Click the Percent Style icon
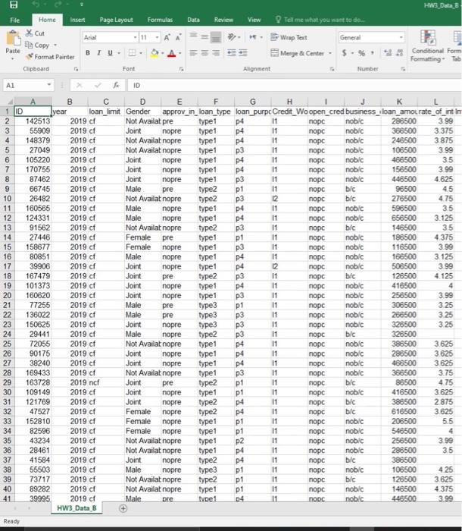462x531 pixels. pyautogui.click(x=361, y=53)
